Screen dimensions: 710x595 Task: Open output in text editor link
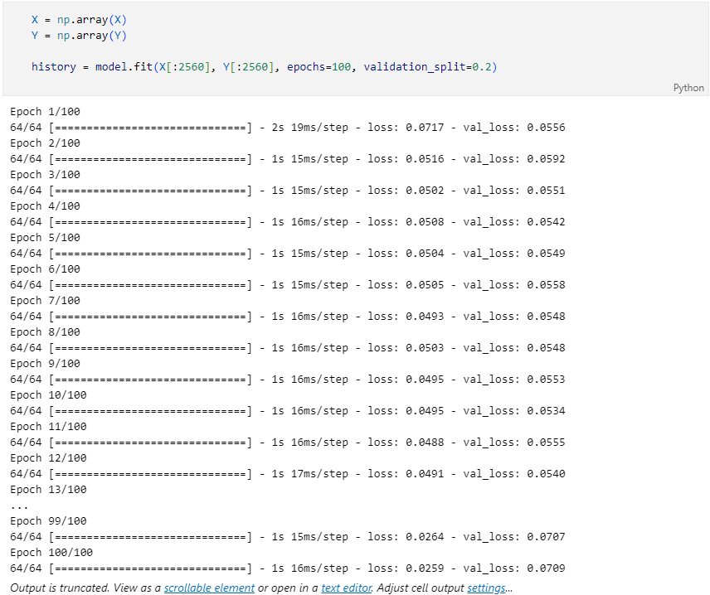[347, 588]
